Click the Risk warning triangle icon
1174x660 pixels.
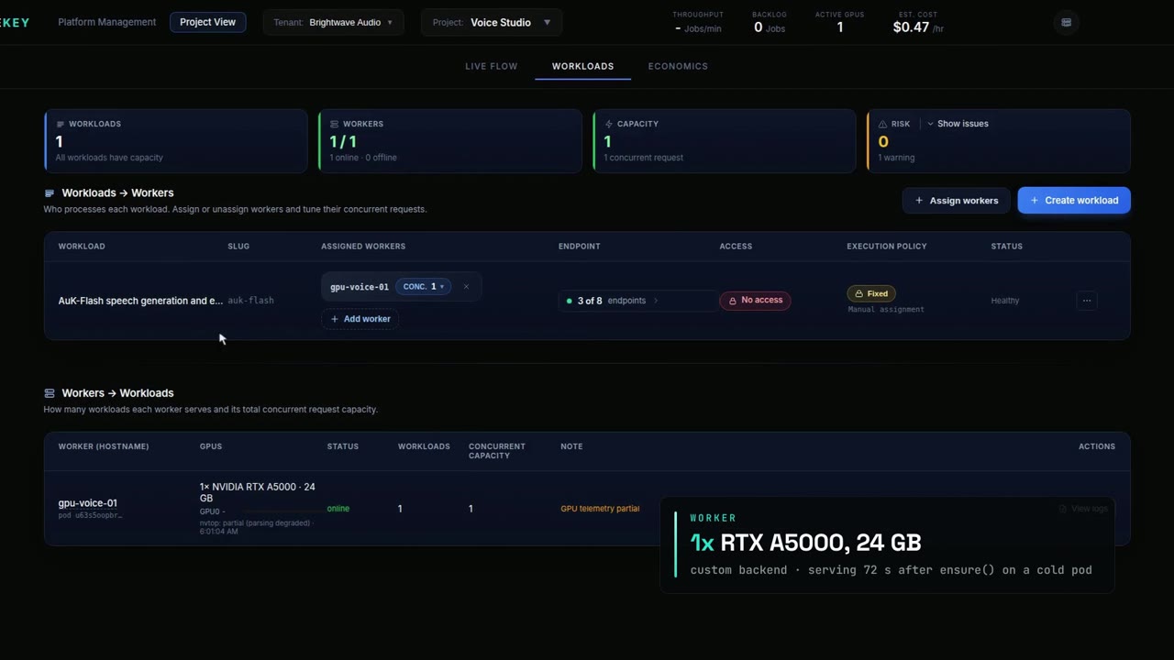tap(882, 124)
